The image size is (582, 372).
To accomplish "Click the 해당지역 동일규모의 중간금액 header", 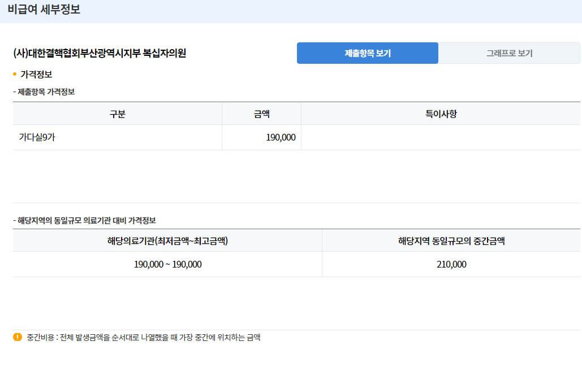I will [x=451, y=240].
